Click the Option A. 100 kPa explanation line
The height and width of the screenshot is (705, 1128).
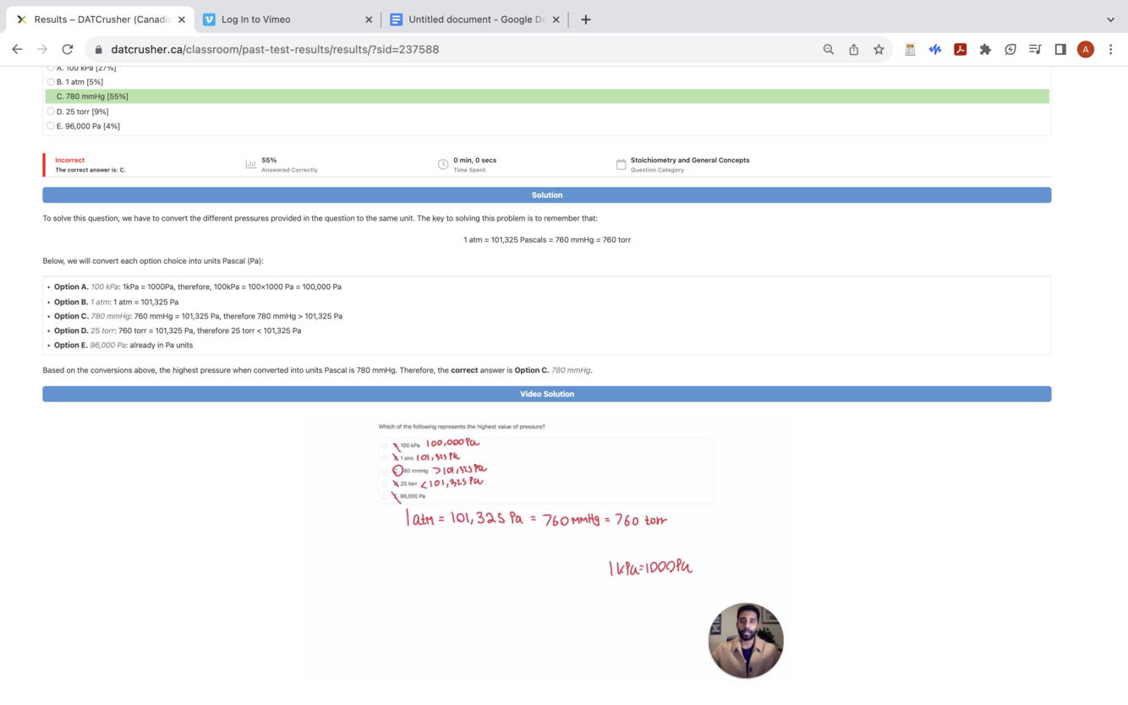pyautogui.click(x=198, y=287)
